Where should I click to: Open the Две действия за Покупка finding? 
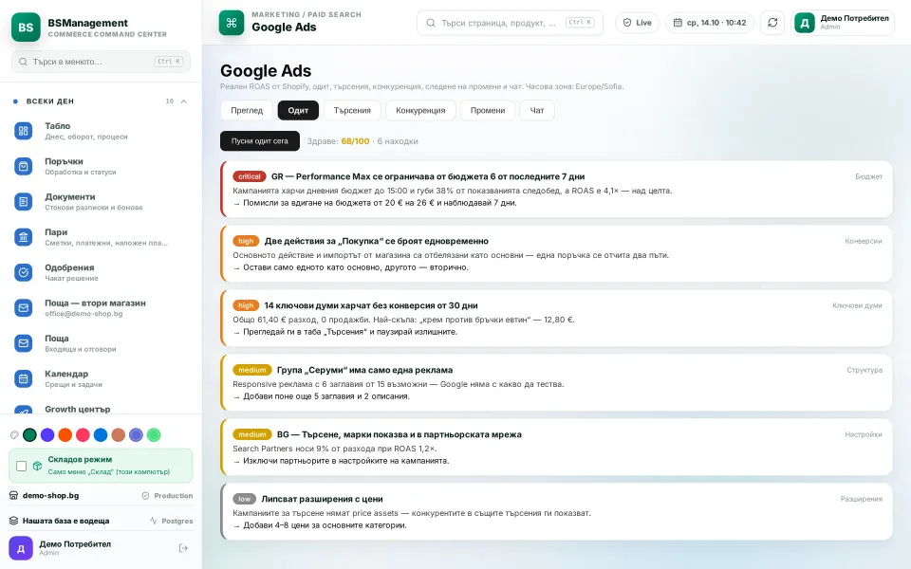tap(557, 254)
